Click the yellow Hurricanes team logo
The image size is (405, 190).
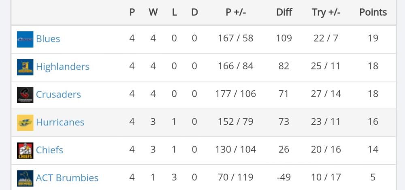coord(25,123)
